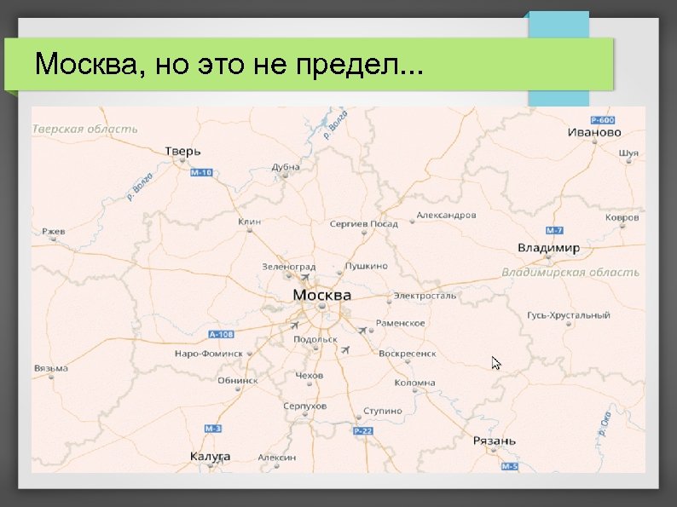677x507 pixels.
Task: Click the р. Волга label near Тверь
Action: [140, 187]
